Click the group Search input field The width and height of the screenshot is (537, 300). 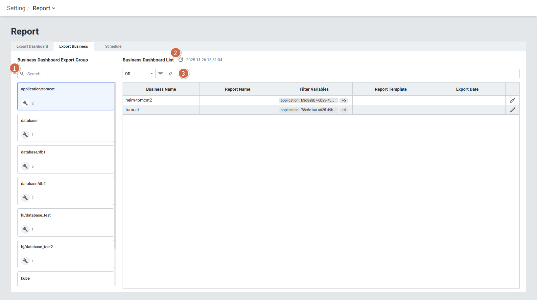point(70,74)
